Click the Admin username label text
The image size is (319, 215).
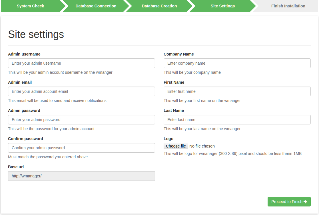point(24,54)
